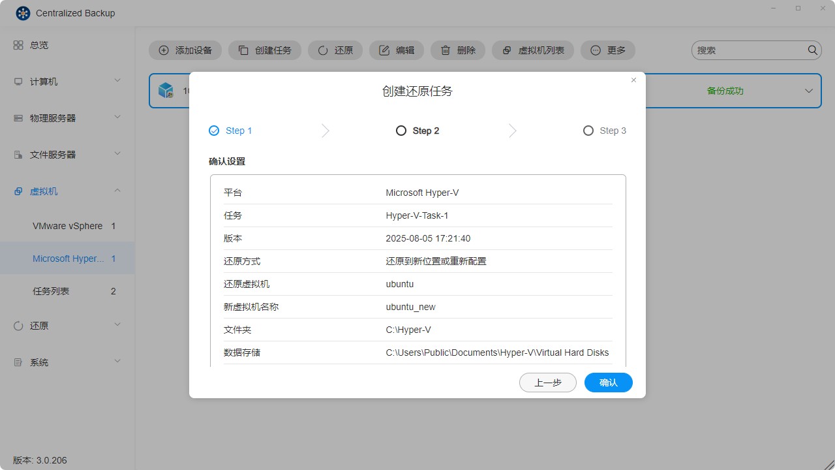Open the 备份成功 status dropdown
This screenshot has width=835, height=470.
[x=809, y=91]
